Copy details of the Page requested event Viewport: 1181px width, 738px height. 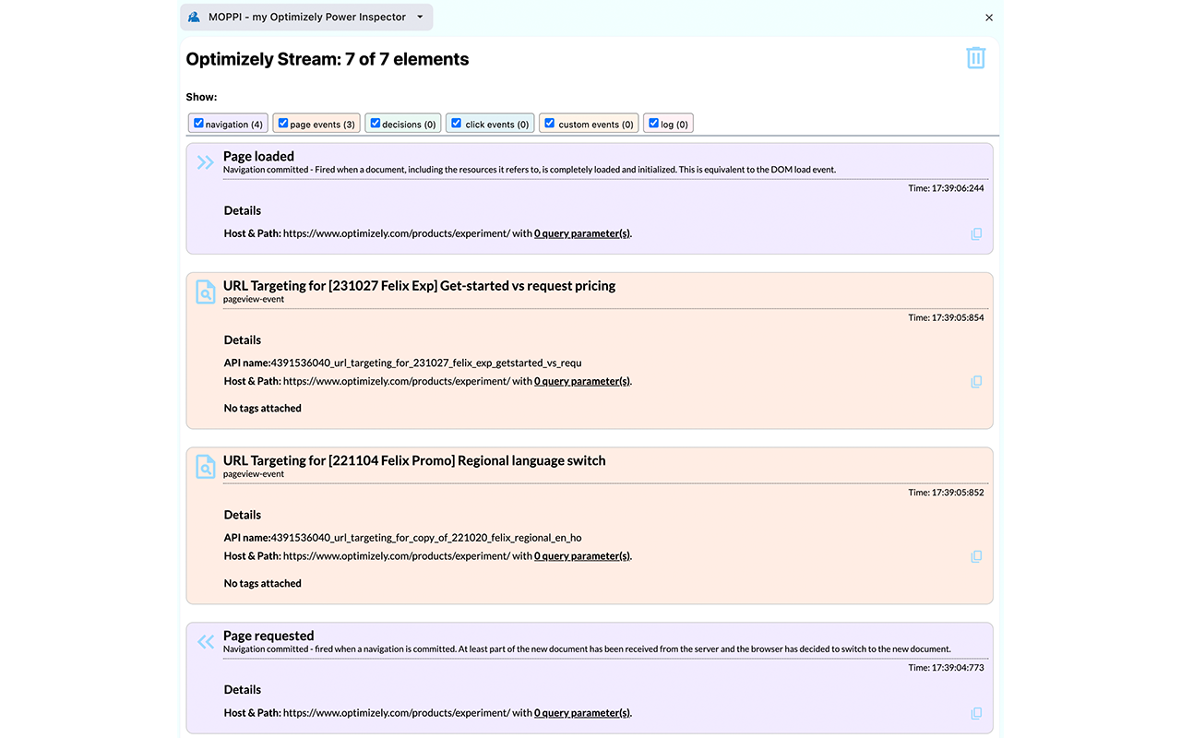976,714
